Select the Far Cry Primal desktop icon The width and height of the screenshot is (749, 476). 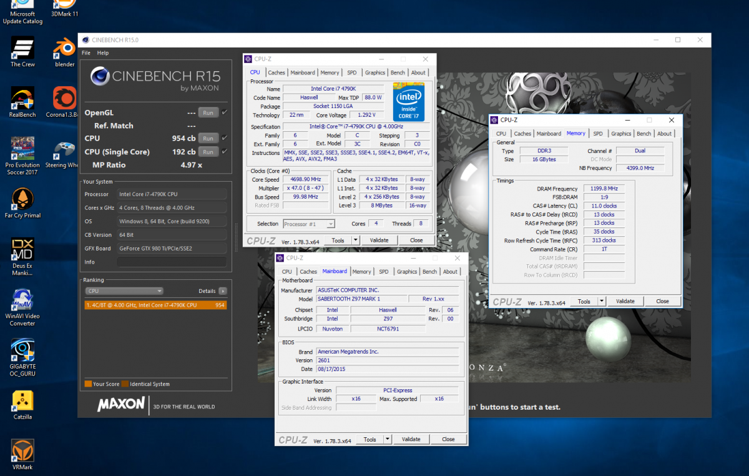point(22,204)
